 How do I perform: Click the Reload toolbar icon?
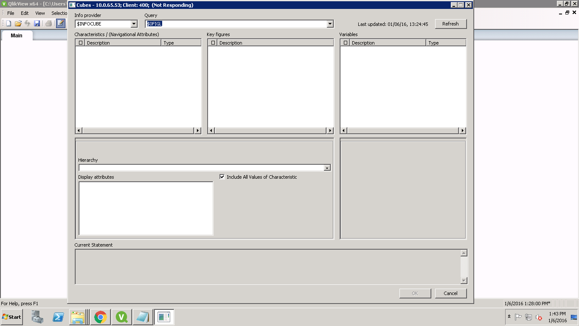pyautogui.click(x=27, y=23)
